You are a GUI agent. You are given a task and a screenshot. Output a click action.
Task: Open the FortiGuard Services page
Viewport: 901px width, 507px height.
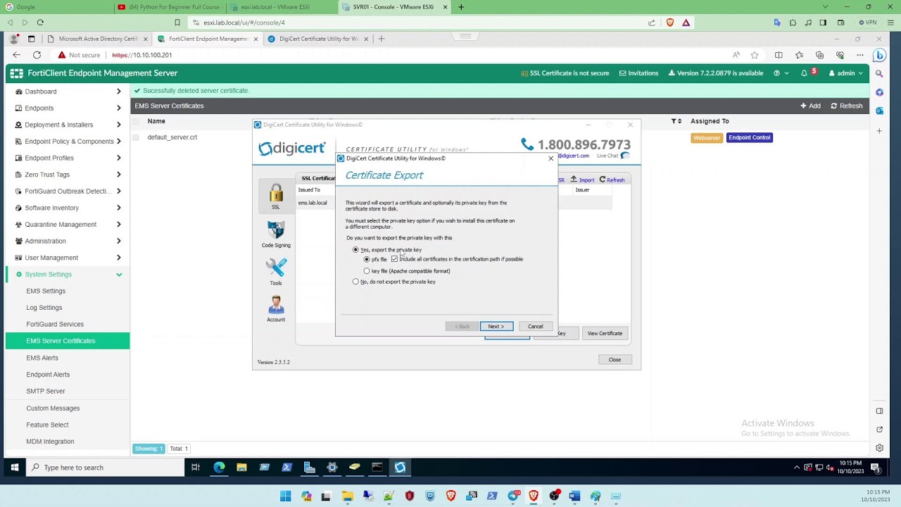tap(55, 325)
